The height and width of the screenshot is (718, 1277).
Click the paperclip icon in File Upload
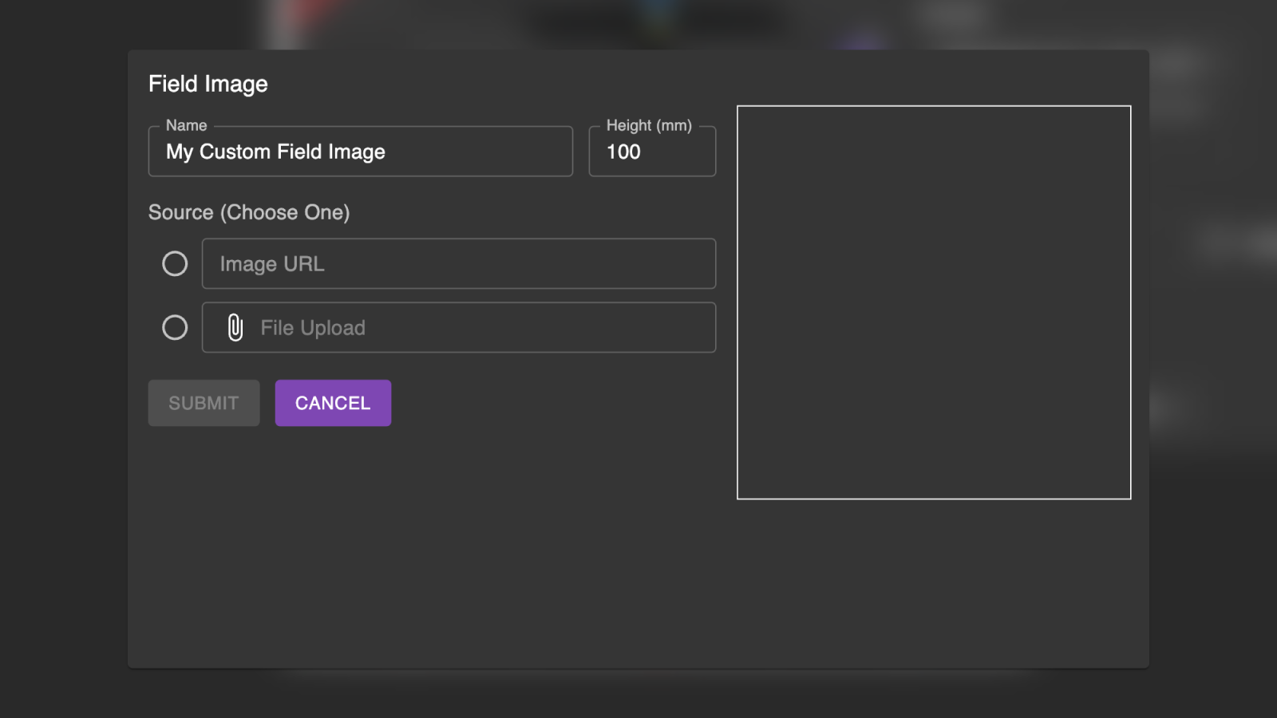(235, 327)
